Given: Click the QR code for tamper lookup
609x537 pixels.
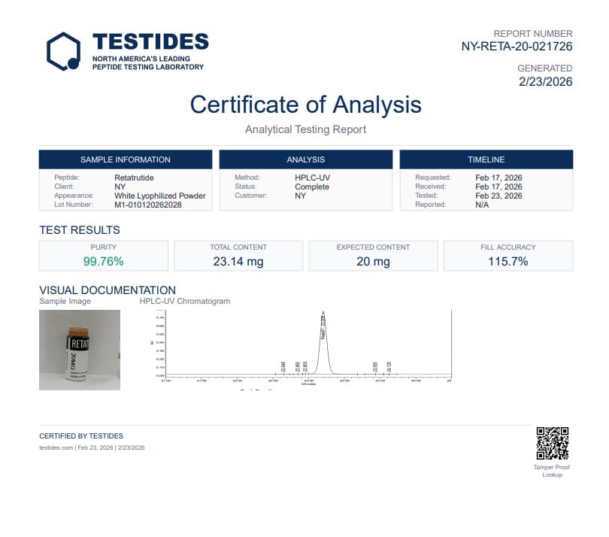Looking at the screenshot, I should (552, 443).
